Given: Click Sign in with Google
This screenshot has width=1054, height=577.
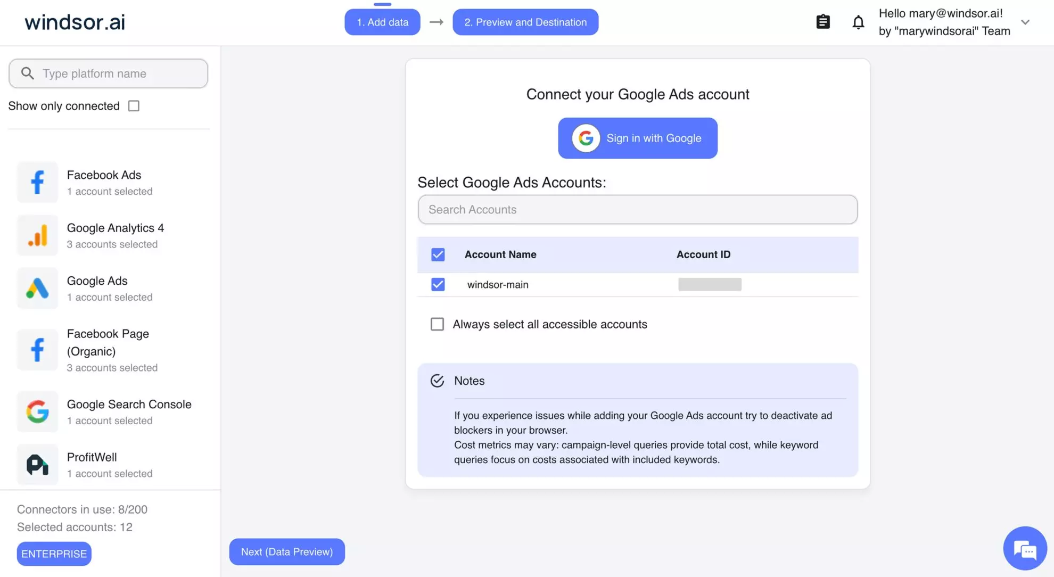Looking at the screenshot, I should (637, 138).
